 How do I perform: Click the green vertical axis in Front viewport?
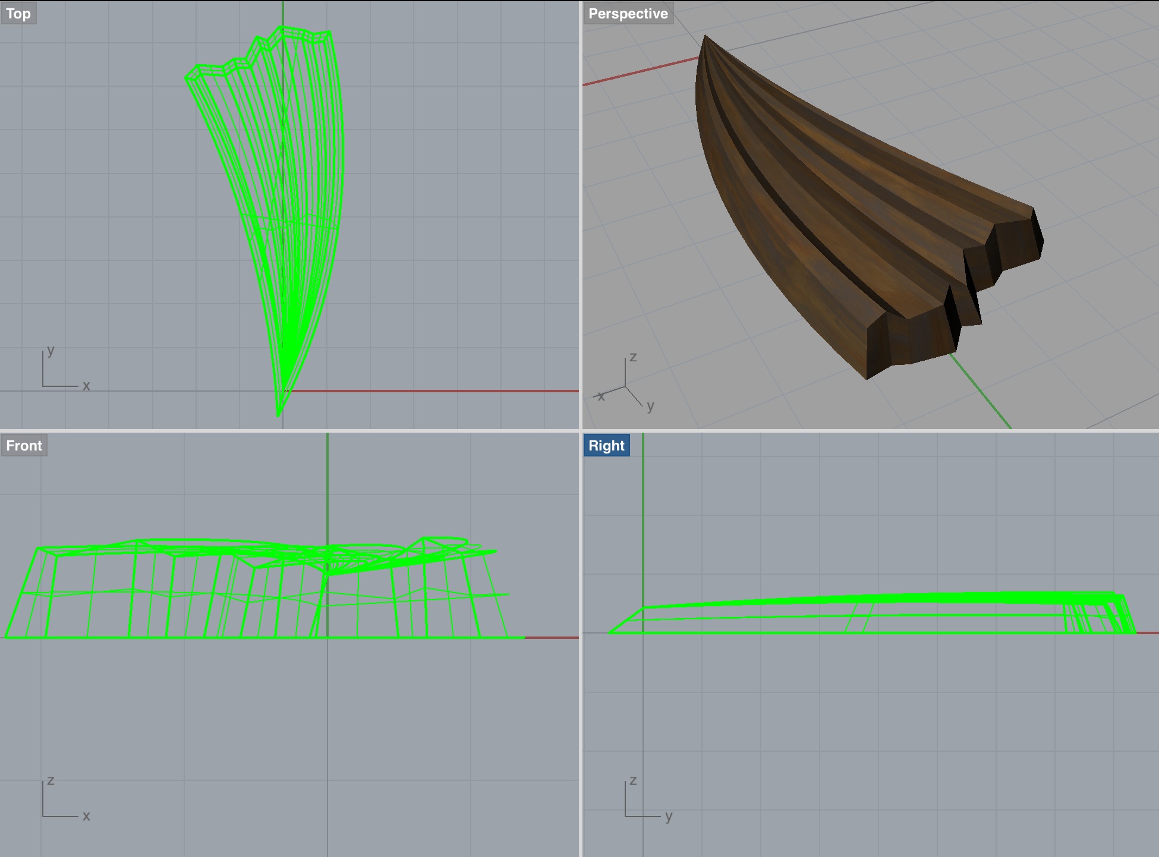point(327,487)
